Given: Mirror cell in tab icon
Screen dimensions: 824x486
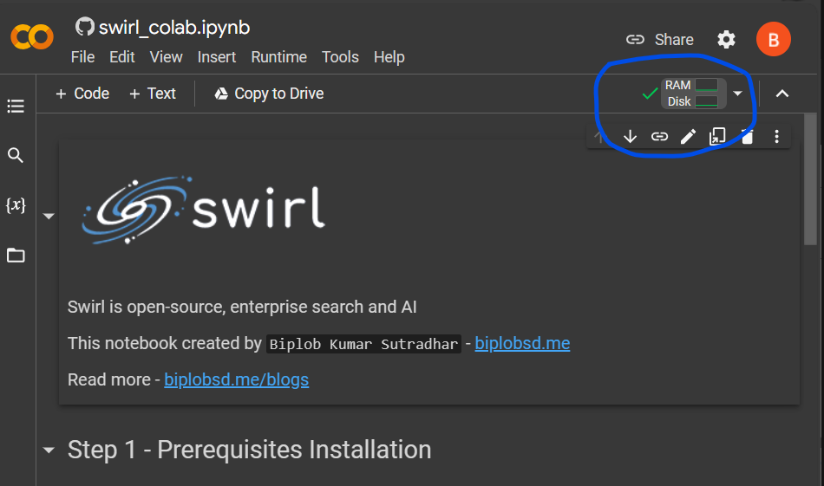Looking at the screenshot, I should (717, 137).
